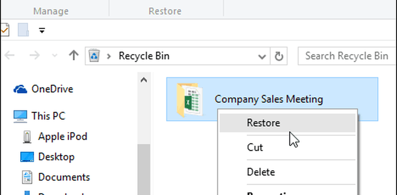Open the Manage ribbon tab
Image resolution: width=397 pixels, height=195 pixels.
pos(50,11)
